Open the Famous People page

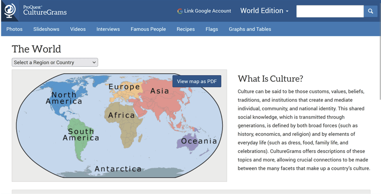pos(148,29)
